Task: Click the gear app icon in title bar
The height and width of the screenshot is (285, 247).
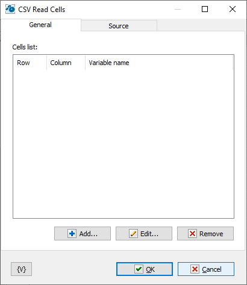Action: [10, 9]
